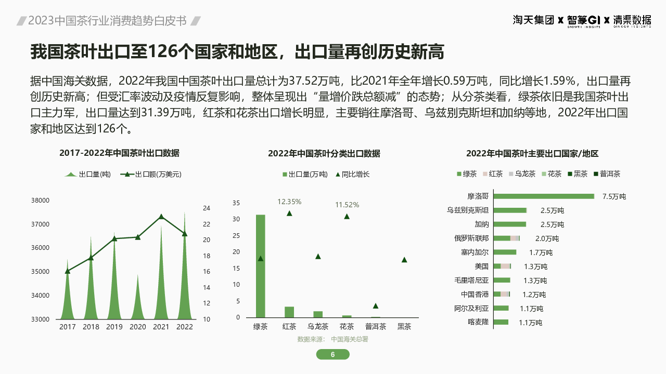This screenshot has height=374, width=666.
Task: Click the 红茶 legend color swatch
Action: [x=484, y=174]
